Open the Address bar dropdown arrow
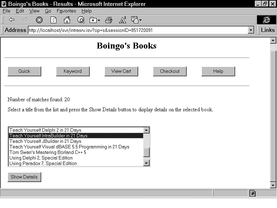This screenshot has width=277, height=208. pyautogui.click(x=251, y=30)
